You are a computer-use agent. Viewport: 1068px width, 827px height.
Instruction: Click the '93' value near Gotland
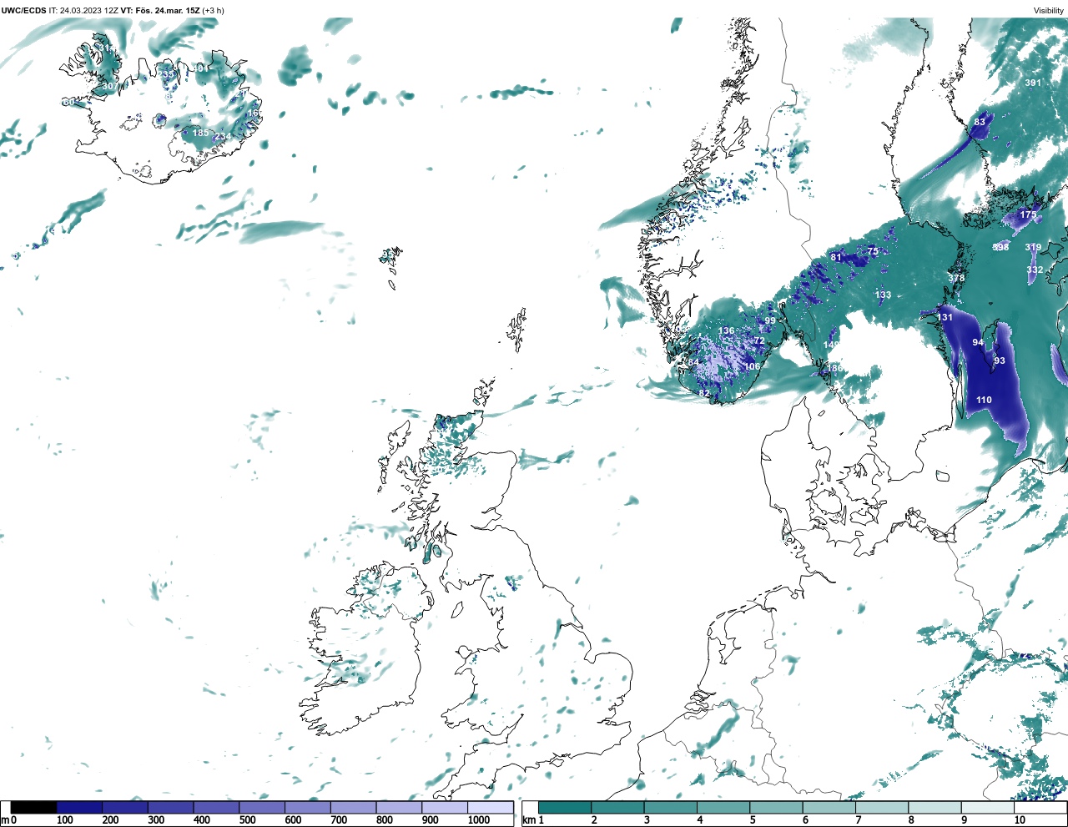(x=1000, y=361)
